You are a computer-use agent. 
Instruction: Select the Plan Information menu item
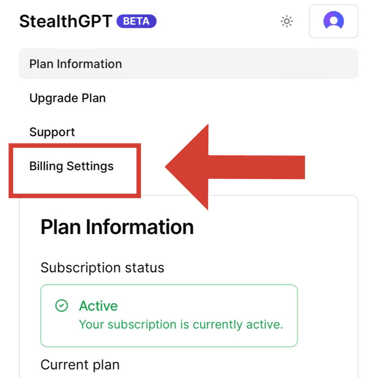tap(75, 64)
